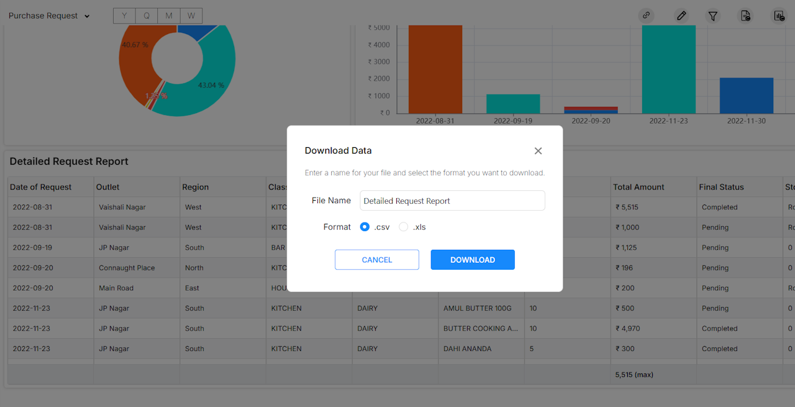Open the Purchase Request dropdown
This screenshot has height=407, width=795.
[49, 16]
